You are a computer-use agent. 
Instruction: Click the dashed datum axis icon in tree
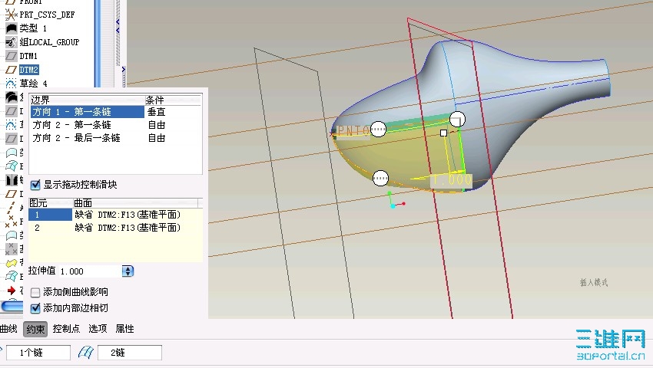[x=11, y=208]
